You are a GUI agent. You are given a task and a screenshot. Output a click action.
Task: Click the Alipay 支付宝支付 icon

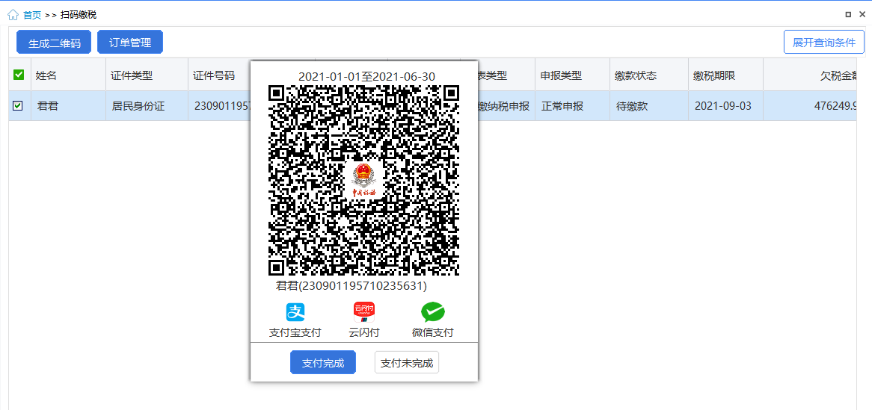[x=295, y=312]
